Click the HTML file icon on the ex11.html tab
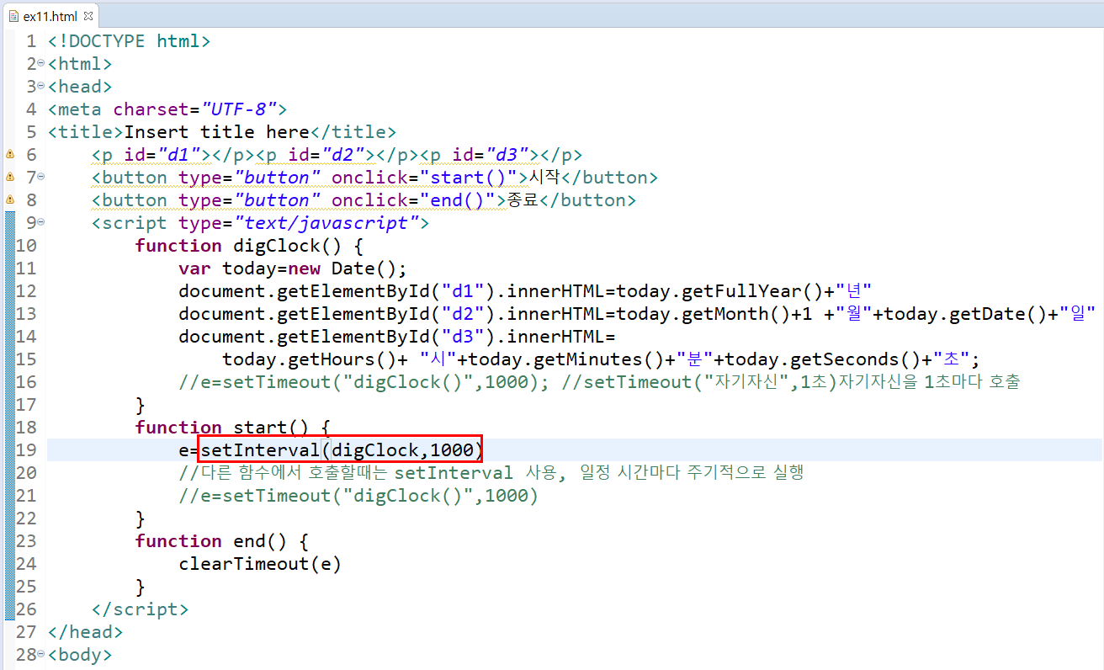Screen dimensions: 1104x670 point(13,16)
